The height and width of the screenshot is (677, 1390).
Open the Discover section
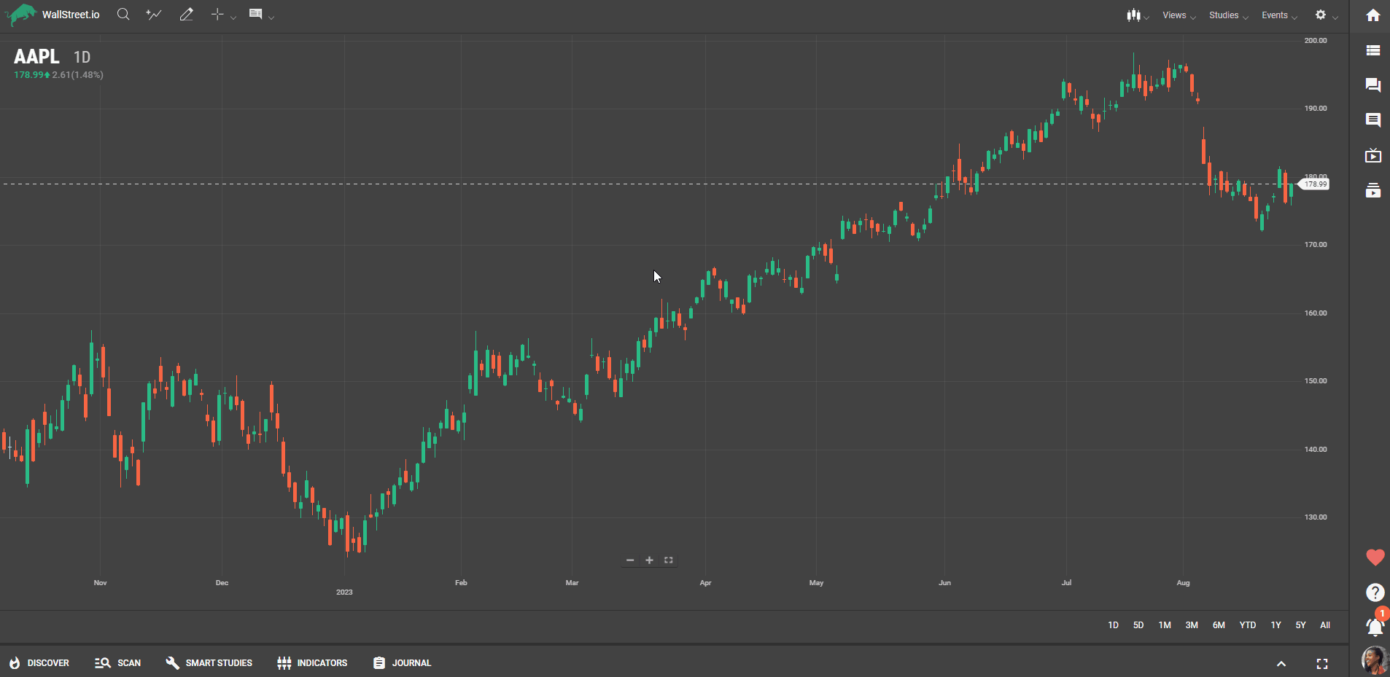[x=39, y=663]
